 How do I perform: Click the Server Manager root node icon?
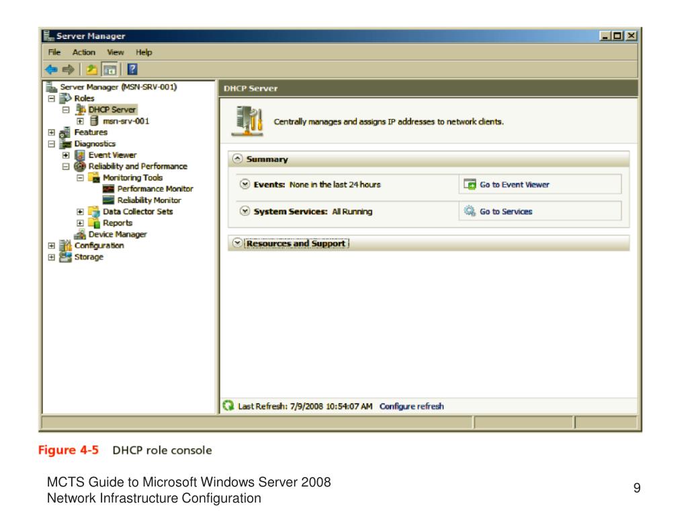[52, 87]
